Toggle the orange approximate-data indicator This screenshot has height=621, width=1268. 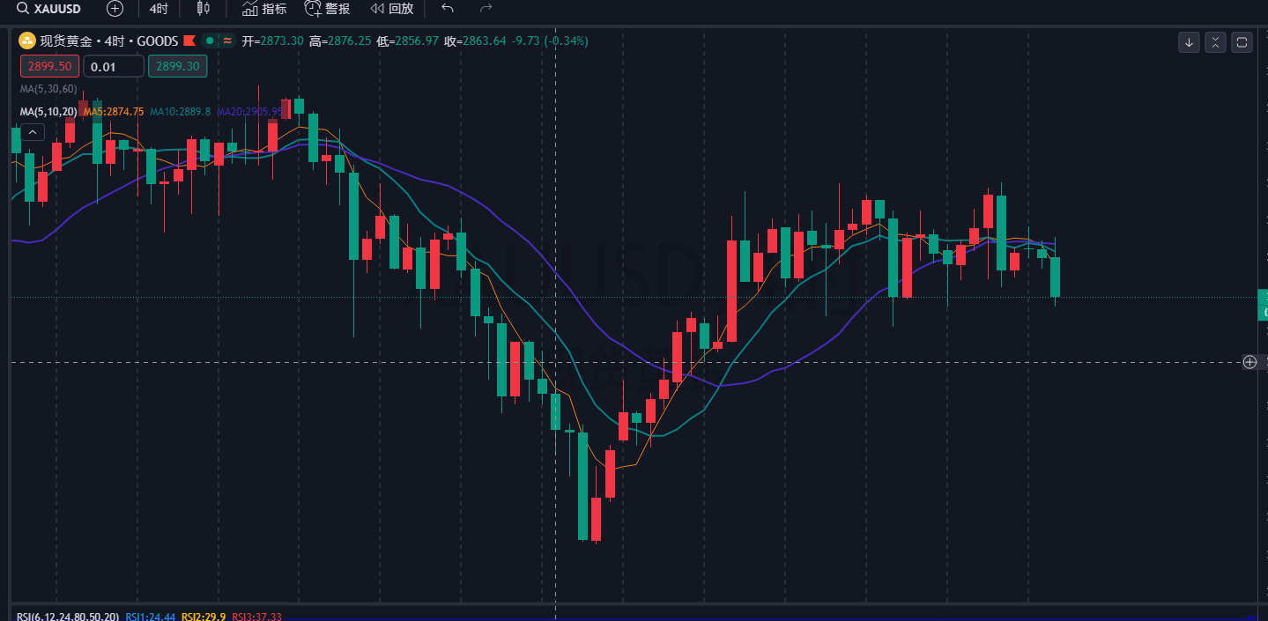coord(227,41)
